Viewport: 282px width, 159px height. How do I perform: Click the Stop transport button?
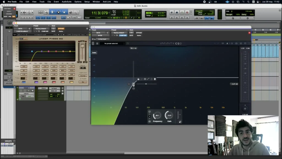177,12
